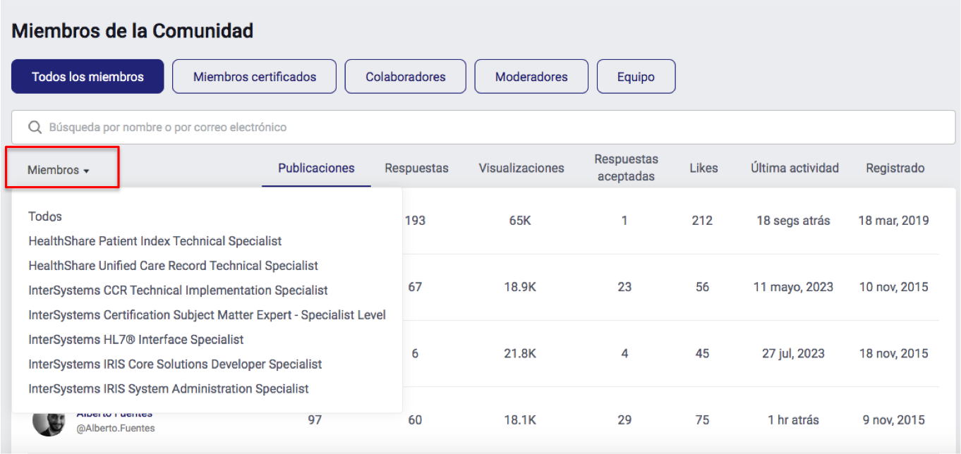Sort members by Respuestas aceptadas
The height and width of the screenshot is (454, 961).
coord(626,168)
